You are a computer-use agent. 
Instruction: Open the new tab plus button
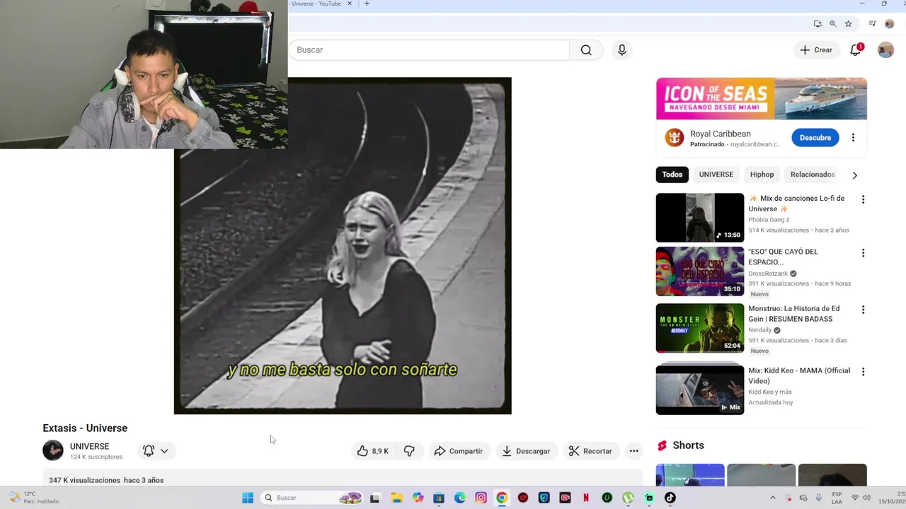366,4
